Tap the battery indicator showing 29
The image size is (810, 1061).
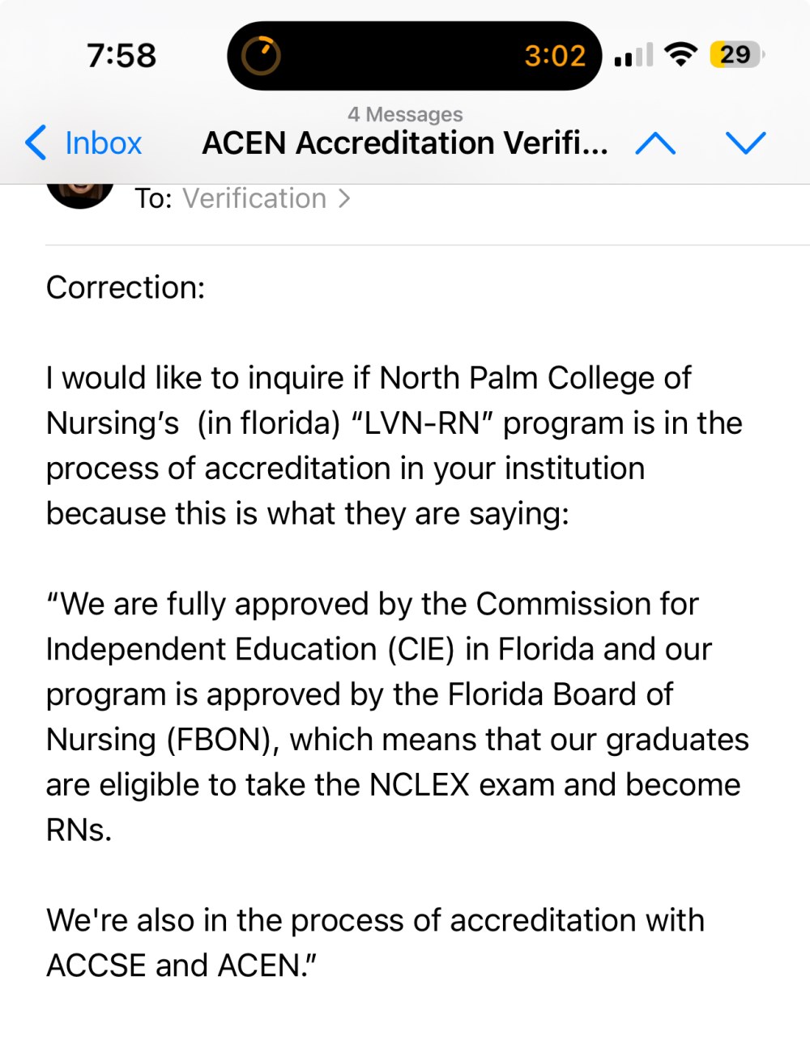tap(736, 55)
